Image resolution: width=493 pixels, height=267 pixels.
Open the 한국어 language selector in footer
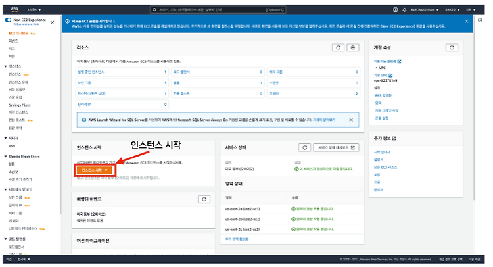[24, 260]
